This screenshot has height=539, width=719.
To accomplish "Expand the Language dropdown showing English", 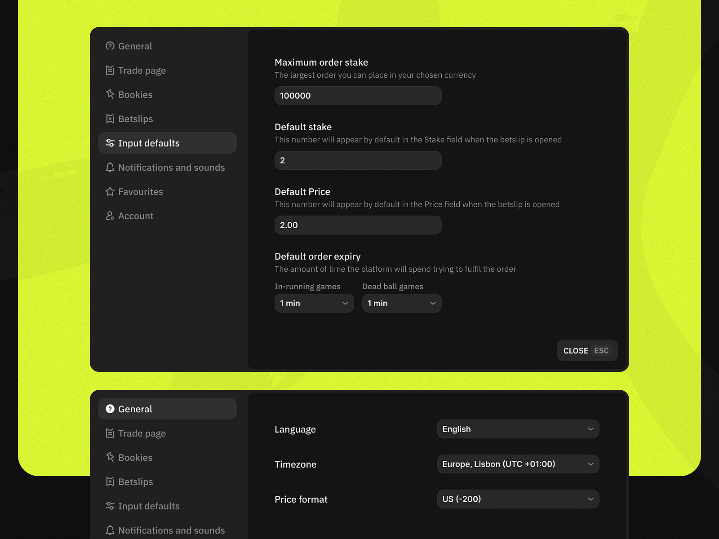I will 518,429.
